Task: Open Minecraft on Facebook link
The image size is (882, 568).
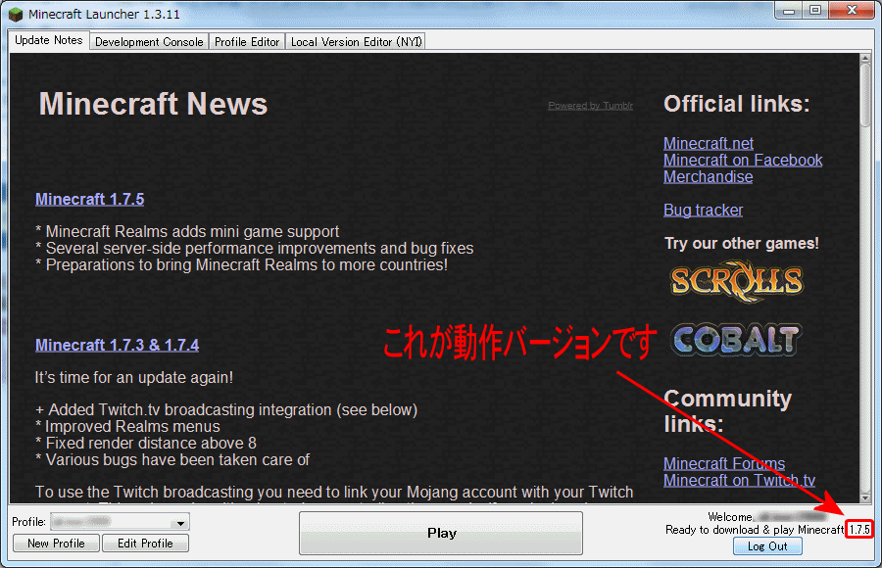Action: pos(743,161)
